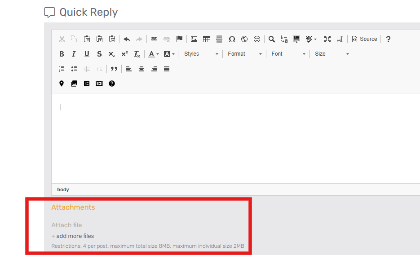Click the add more files link
Image resolution: width=420 pixels, height=255 pixels.
(x=75, y=236)
